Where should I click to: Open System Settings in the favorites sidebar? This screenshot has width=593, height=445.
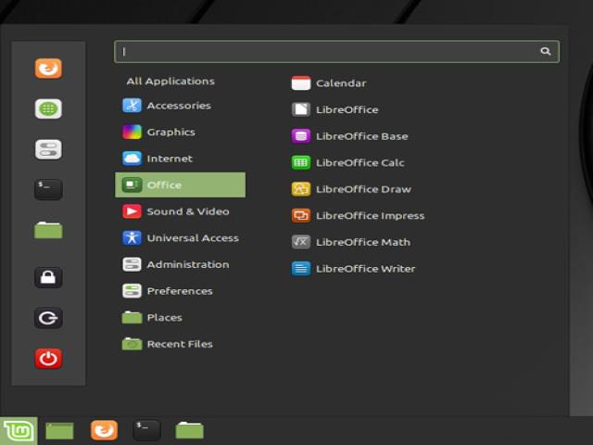coord(48,149)
